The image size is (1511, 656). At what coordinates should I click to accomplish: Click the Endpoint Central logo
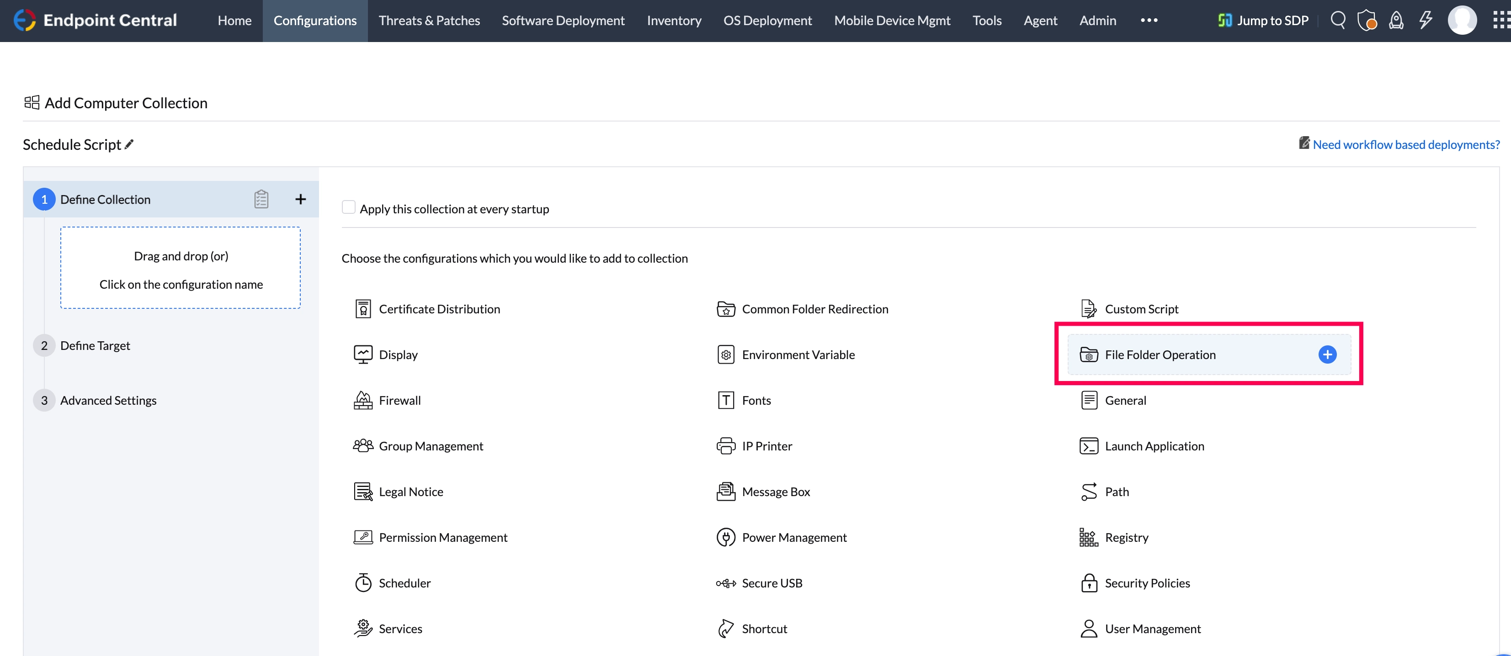95,21
